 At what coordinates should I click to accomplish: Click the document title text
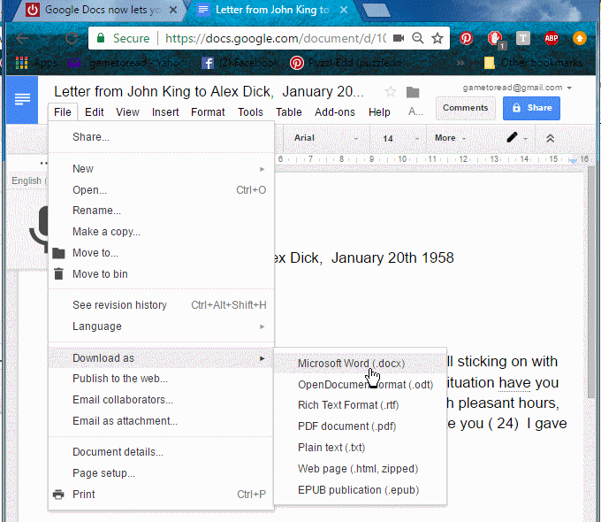click(x=209, y=92)
